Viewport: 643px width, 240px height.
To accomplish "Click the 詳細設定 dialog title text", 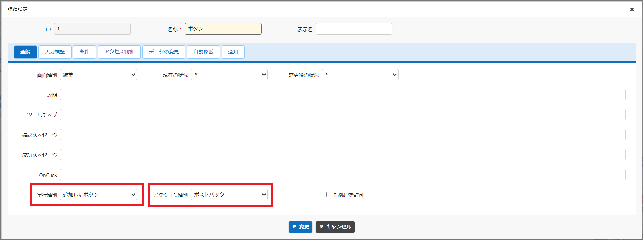I will point(18,9).
